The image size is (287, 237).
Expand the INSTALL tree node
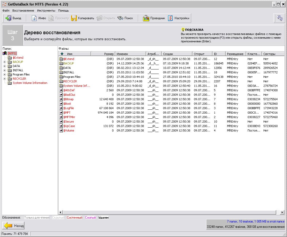[x=4, y=70]
